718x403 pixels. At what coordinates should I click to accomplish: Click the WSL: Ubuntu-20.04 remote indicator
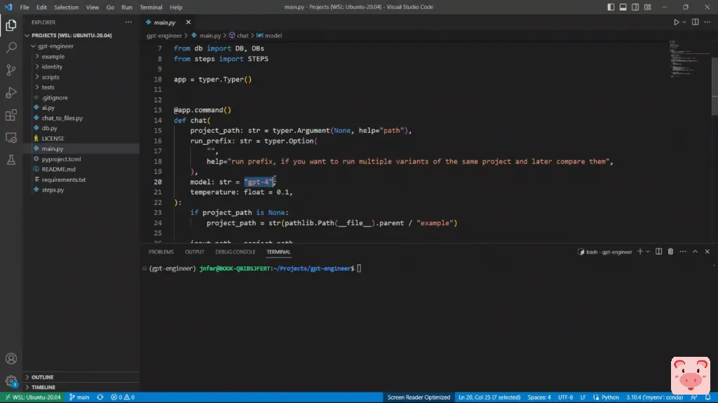[32, 397]
